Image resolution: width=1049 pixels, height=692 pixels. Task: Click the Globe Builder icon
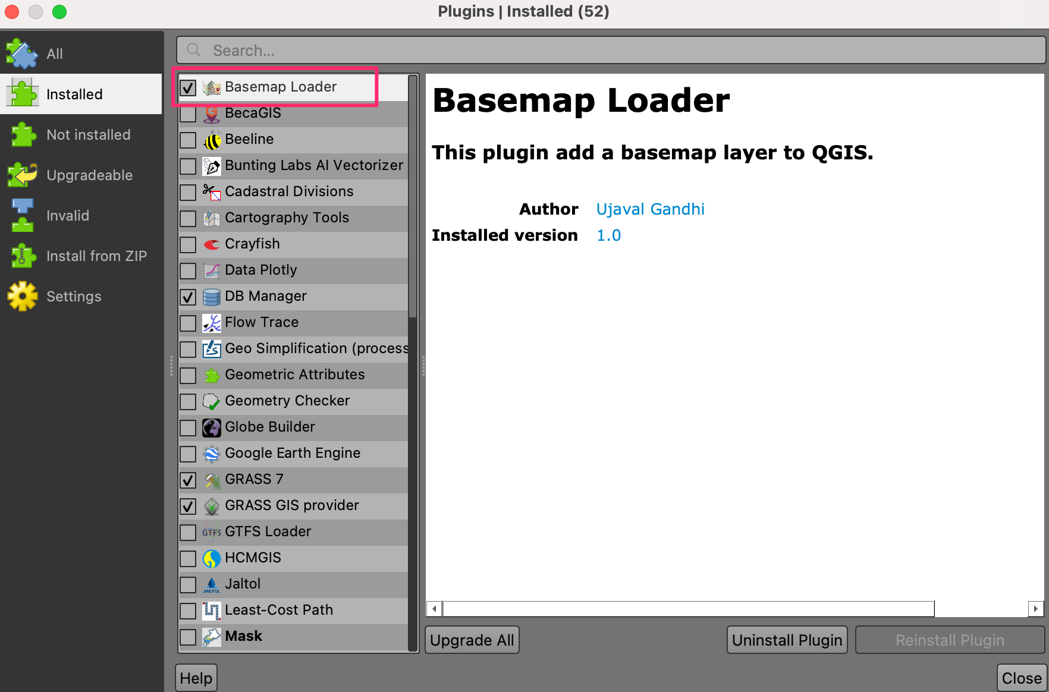click(212, 427)
